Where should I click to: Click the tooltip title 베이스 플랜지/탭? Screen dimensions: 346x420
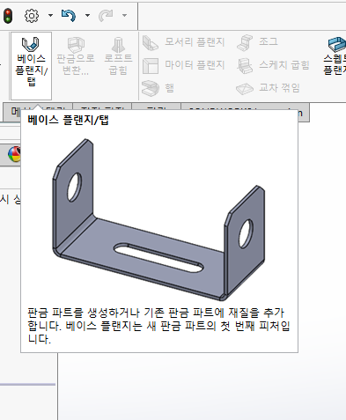tap(68, 120)
